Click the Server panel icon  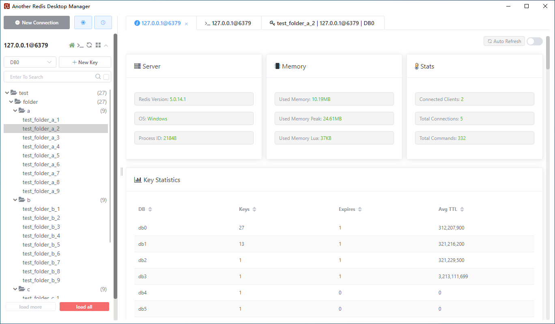point(138,66)
